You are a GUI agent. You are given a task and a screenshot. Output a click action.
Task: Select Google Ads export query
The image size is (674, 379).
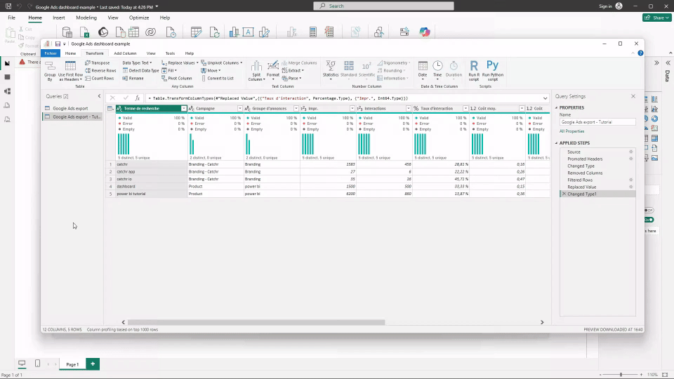[x=70, y=108]
